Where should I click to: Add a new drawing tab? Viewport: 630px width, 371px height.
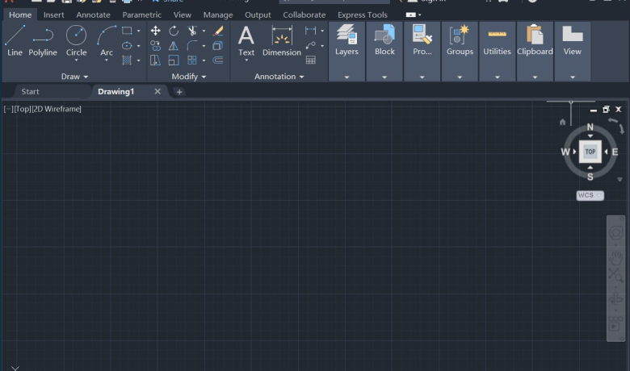click(179, 92)
